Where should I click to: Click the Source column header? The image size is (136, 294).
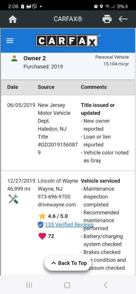(46, 87)
